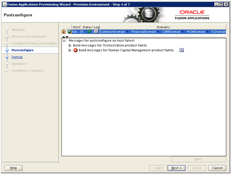Click the CRMDomain entry
The image size is (231, 174).
(171, 32)
